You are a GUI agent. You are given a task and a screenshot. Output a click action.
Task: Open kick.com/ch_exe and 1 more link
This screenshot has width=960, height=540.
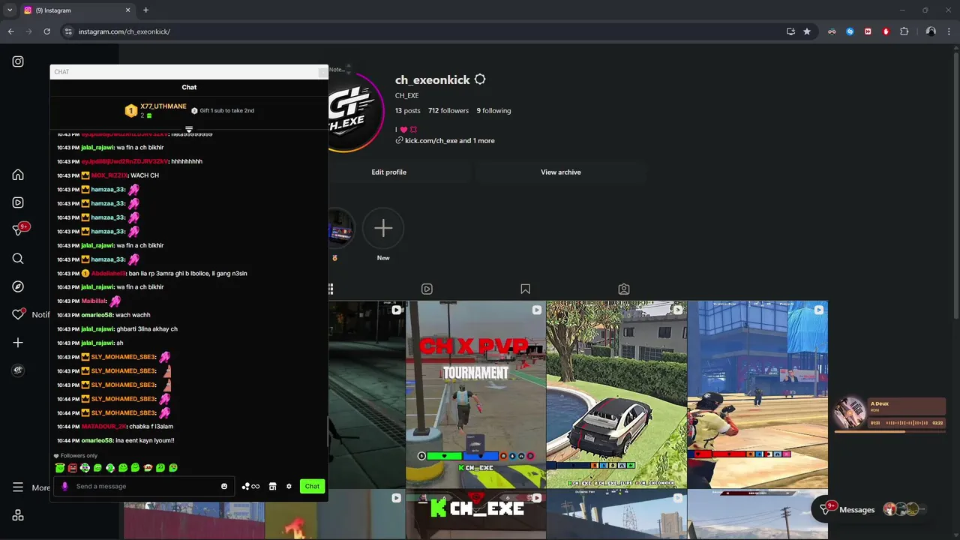(x=449, y=140)
